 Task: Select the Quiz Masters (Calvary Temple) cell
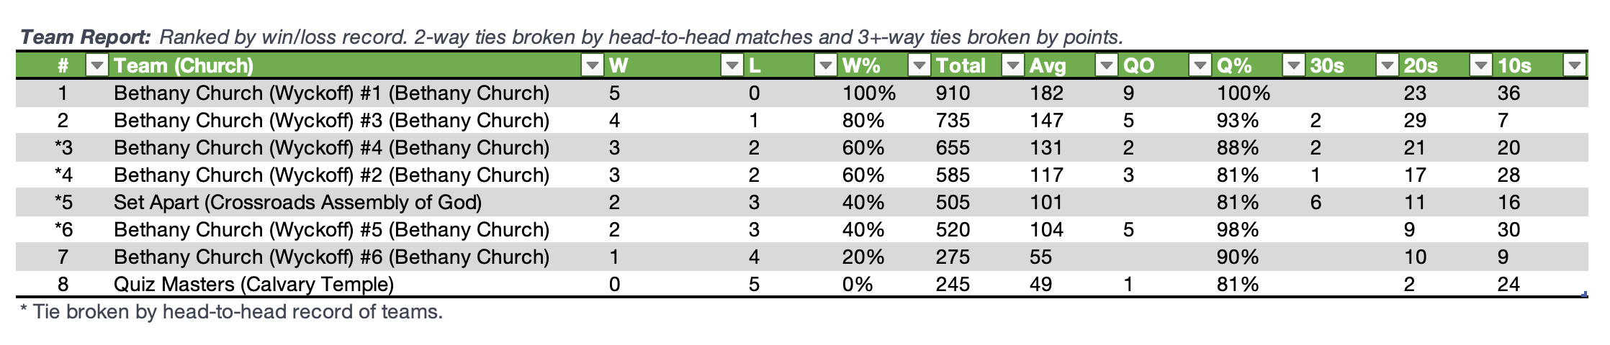[x=253, y=285]
